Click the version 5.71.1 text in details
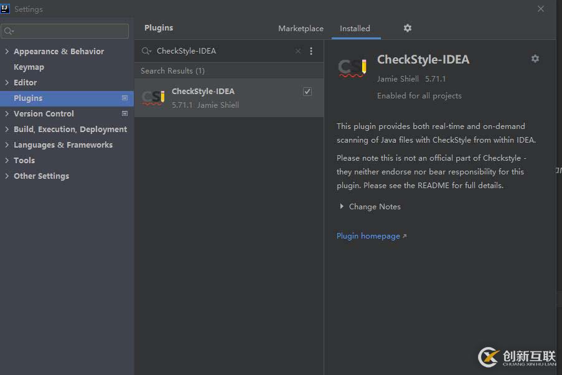 click(x=436, y=79)
